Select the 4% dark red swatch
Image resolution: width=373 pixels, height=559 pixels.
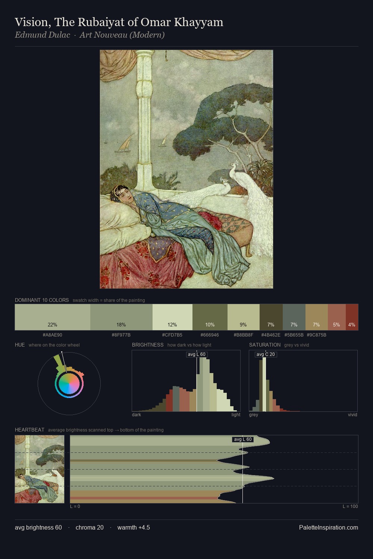352,317
